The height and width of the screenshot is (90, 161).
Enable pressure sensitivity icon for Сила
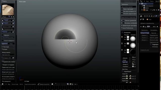[x=13, y=23]
